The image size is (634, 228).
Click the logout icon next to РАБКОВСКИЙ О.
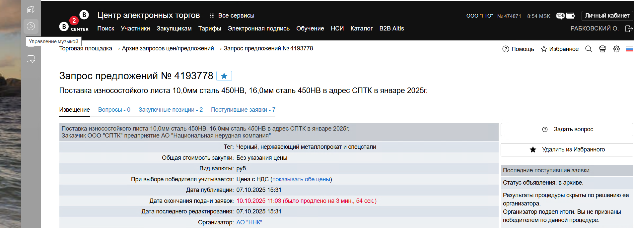click(x=629, y=28)
